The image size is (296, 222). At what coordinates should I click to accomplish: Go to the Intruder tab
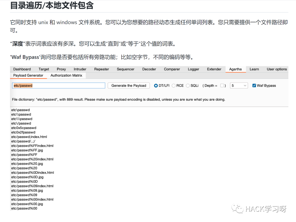(x=80, y=69)
